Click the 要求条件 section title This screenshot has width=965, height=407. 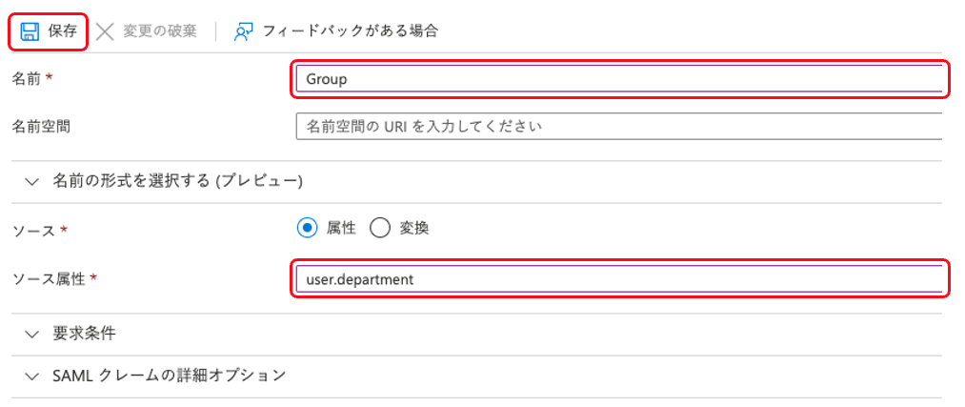86,334
